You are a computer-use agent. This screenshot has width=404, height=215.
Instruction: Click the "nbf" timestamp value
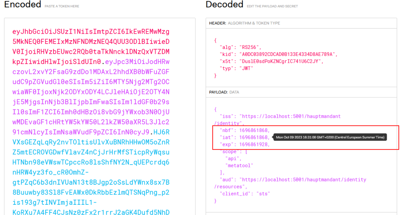pos(254,130)
